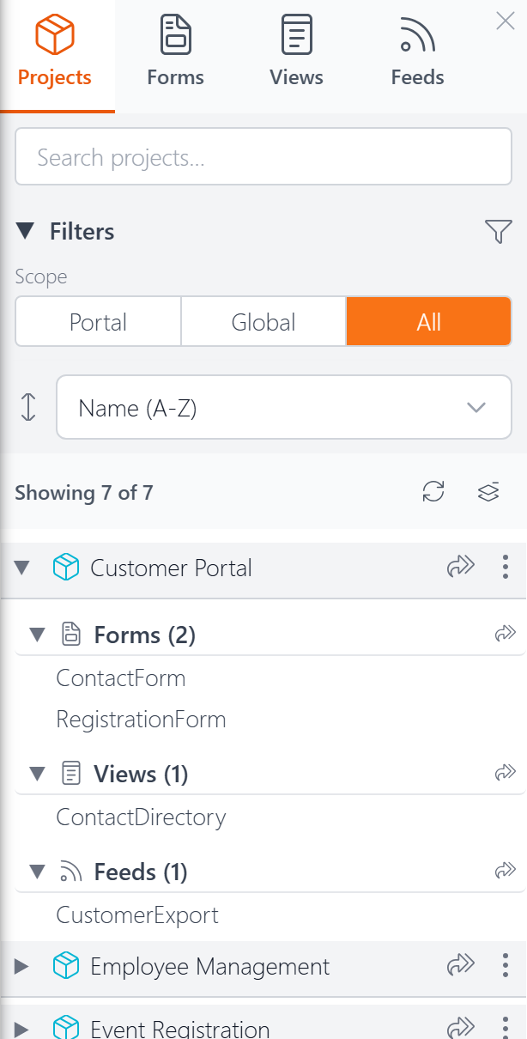Open the ContactForm item
The height and width of the screenshot is (1039, 527).
point(121,678)
